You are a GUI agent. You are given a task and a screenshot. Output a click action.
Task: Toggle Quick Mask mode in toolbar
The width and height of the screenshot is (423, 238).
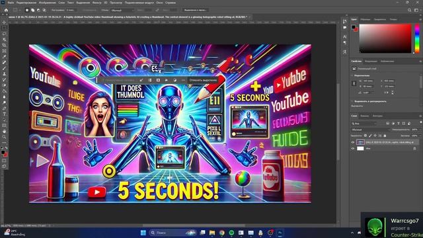(x=4, y=161)
